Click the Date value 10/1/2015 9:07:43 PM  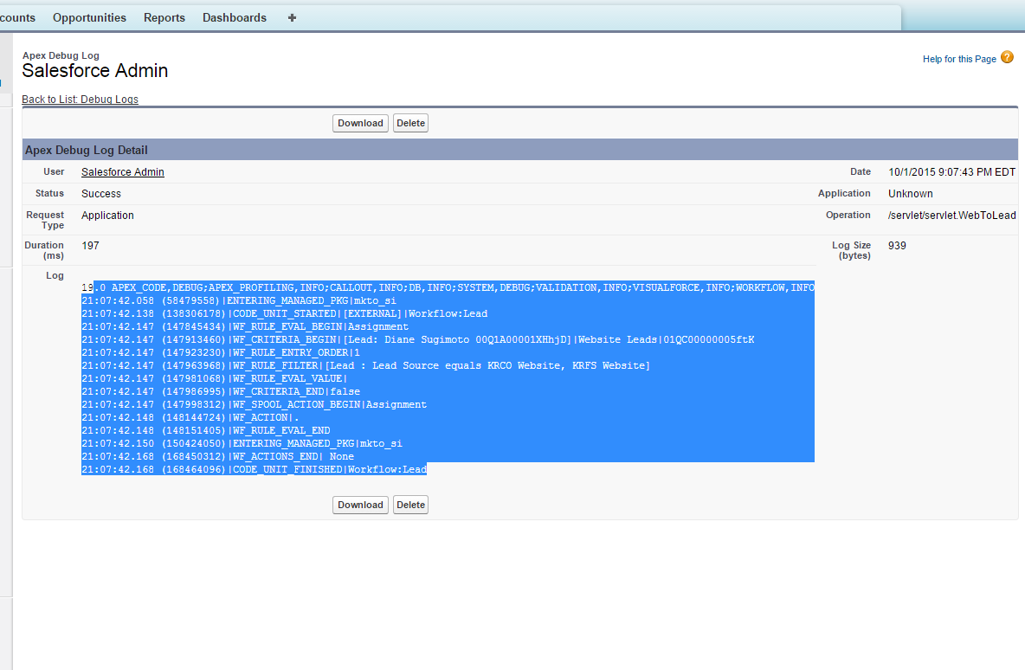951,172
